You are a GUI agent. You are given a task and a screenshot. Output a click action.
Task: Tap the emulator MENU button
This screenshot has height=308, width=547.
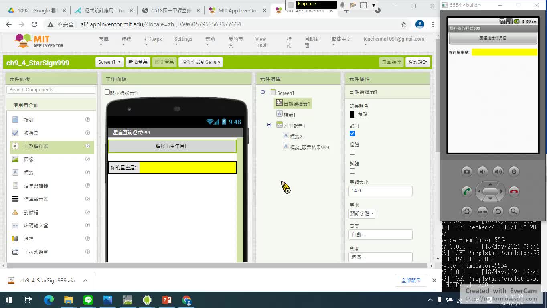[482, 211]
